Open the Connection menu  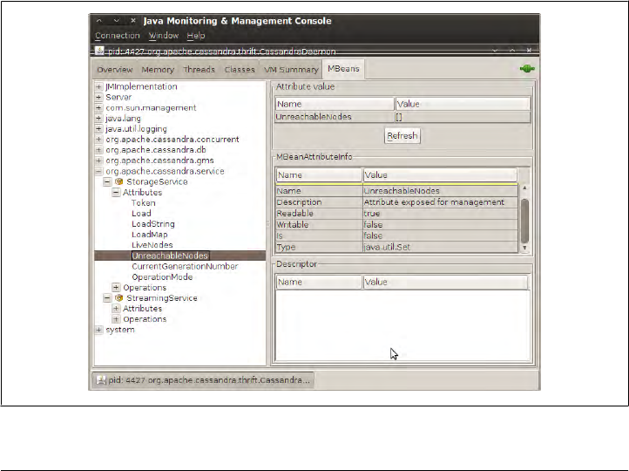118,36
